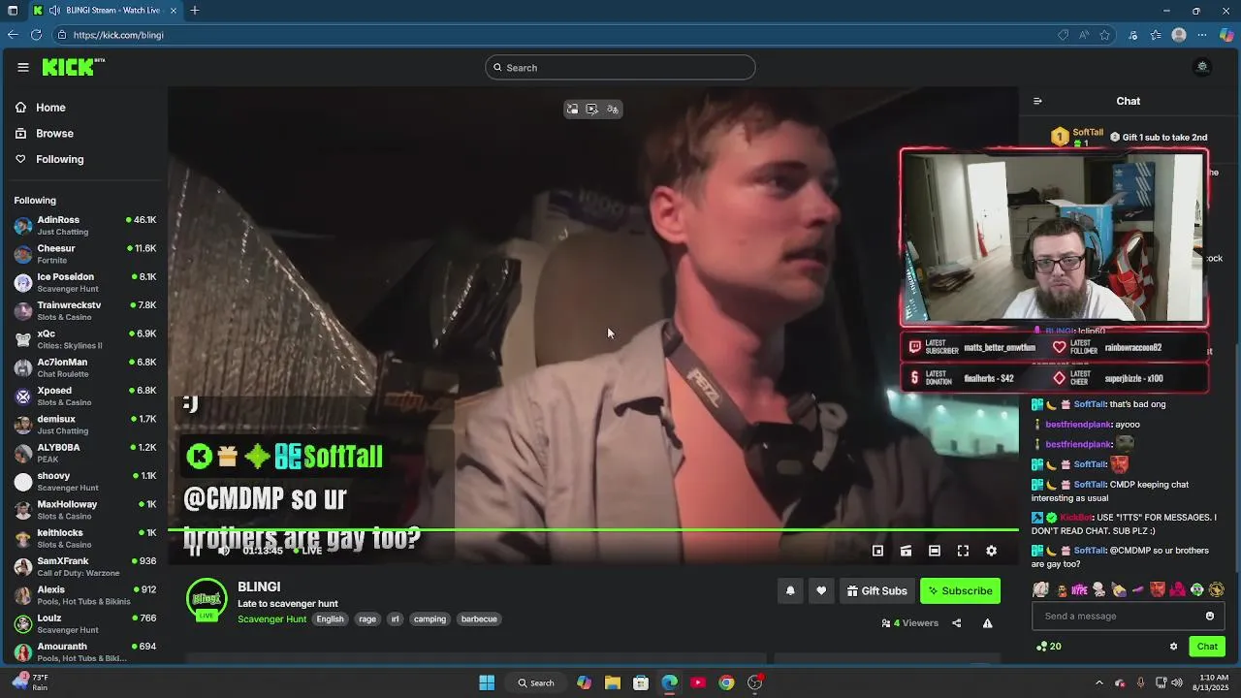Select the English tag

pos(330,619)
